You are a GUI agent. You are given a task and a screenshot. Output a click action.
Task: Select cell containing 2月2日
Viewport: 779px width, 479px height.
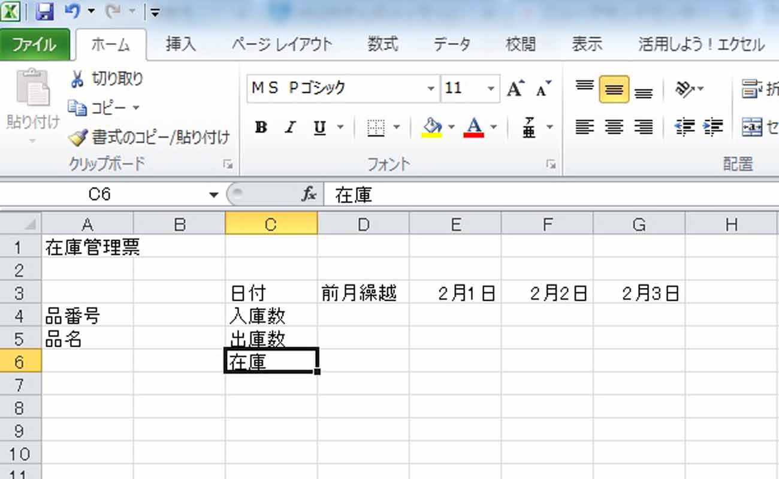[x=547, y=293]
